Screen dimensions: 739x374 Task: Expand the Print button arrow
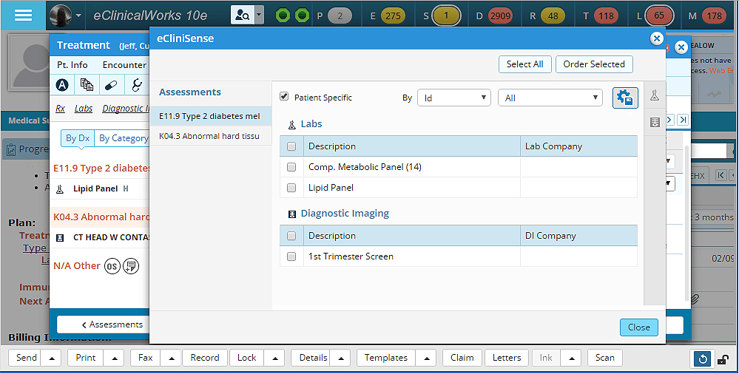tap(114, 358)
